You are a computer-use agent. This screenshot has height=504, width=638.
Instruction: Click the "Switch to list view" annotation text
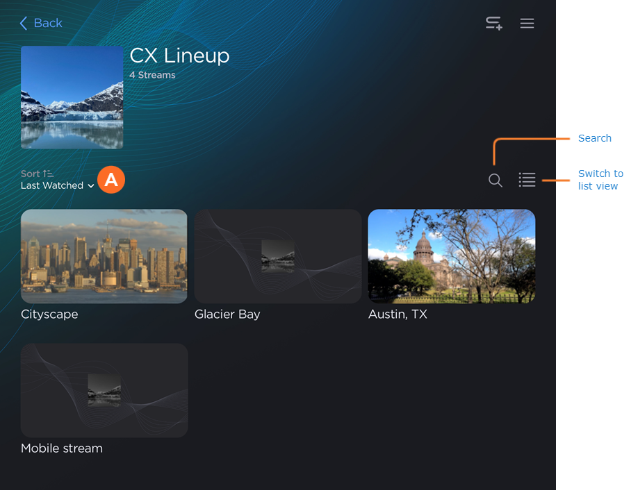click(x=600, y=180)
